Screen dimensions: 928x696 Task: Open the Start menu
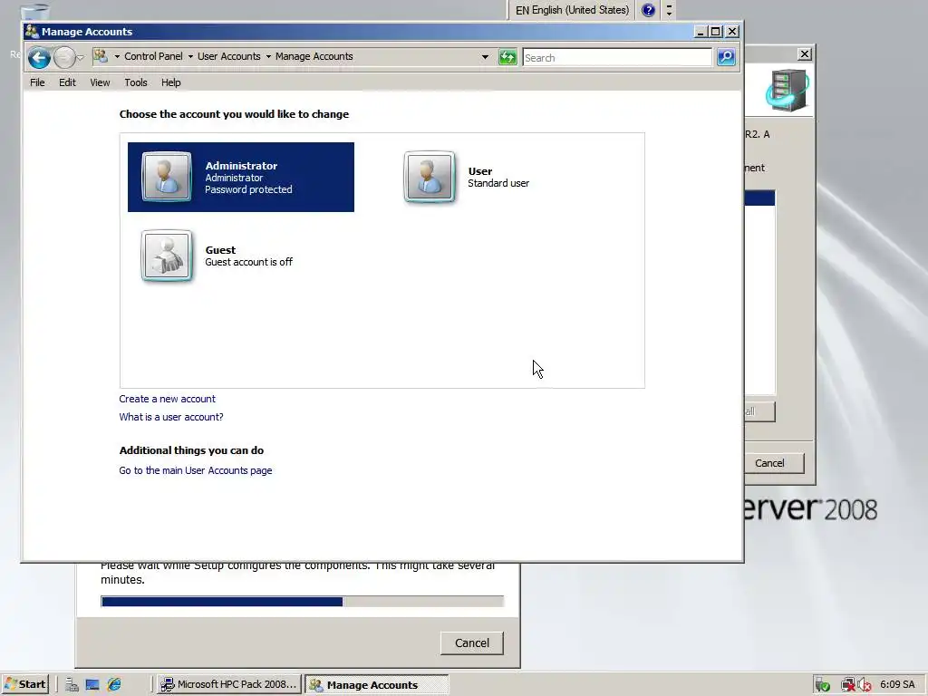click(24, 684)
